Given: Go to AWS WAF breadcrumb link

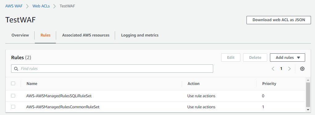Looking at the screenshot, I should [14, 6].
